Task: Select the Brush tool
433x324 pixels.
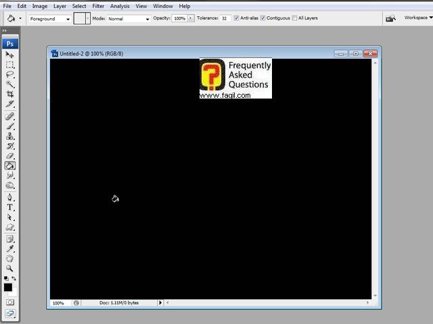Action: pos(10,126)
